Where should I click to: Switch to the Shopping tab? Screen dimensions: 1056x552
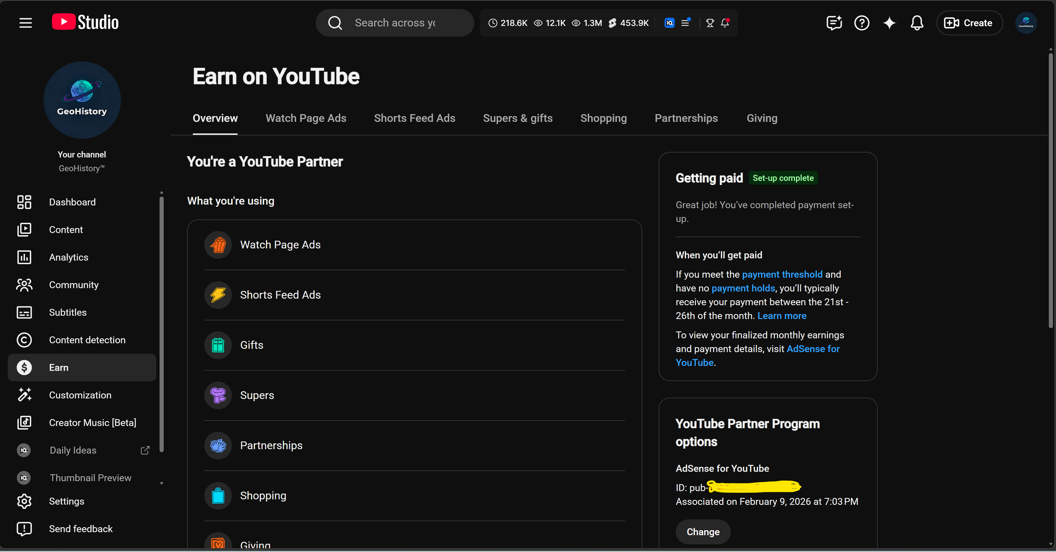click(604, 118)
